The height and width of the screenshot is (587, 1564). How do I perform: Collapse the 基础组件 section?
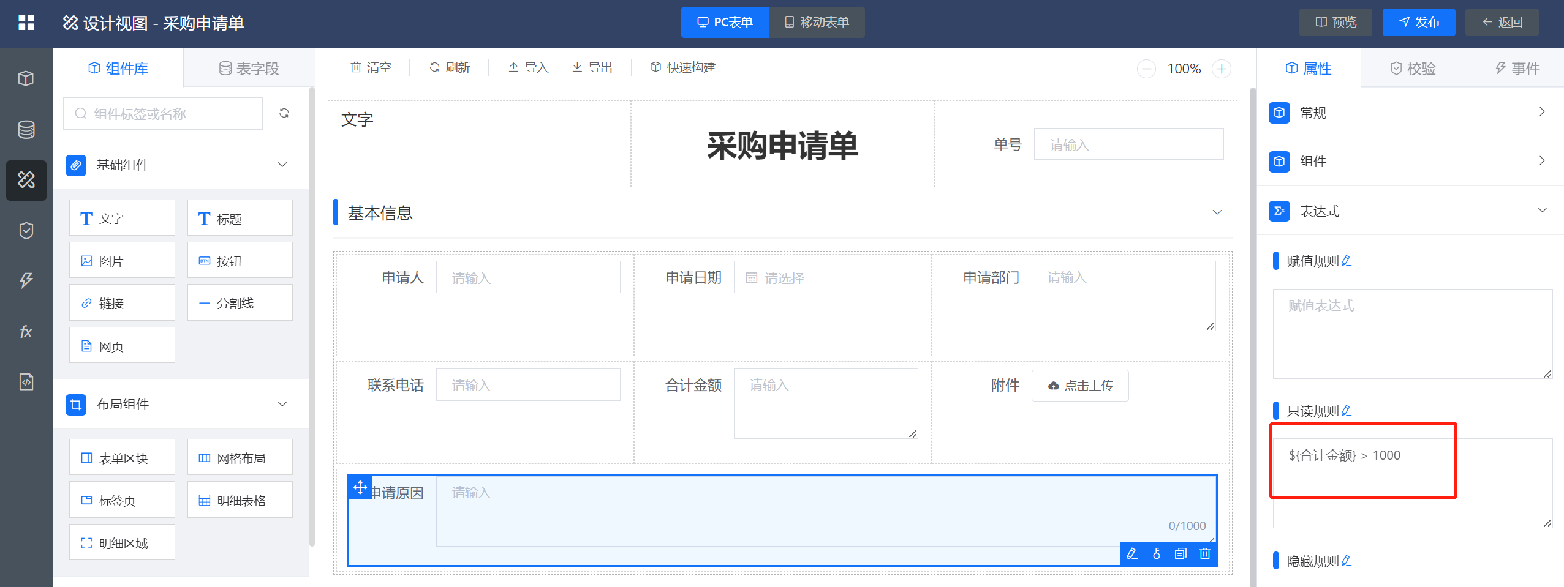pos(282,165)
